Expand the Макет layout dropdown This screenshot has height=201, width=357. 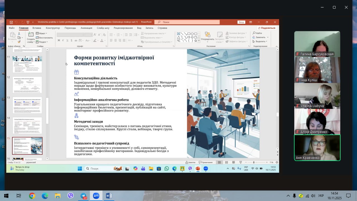pyautogui.click(x=42, y=33)
